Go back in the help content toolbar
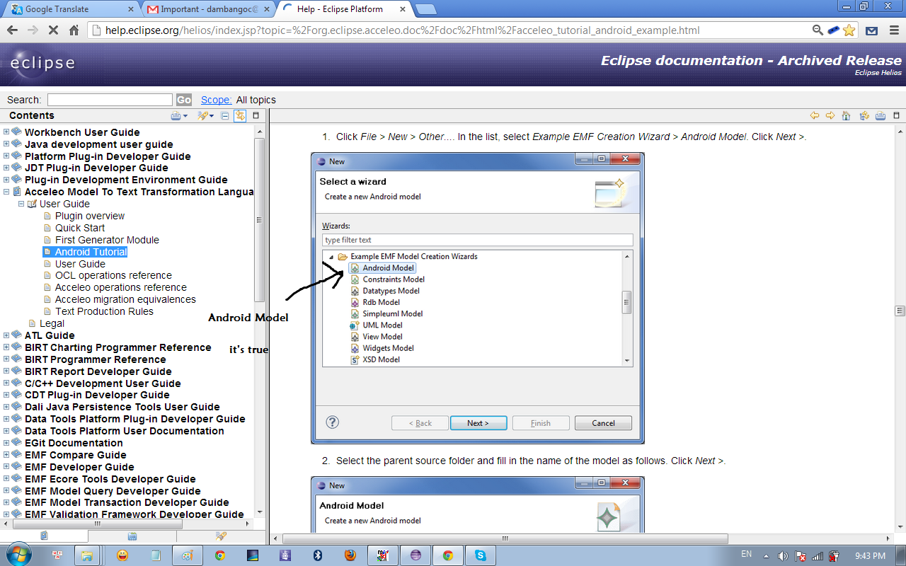The height and width of the screenshot is (566, 906). pos(815,115)
